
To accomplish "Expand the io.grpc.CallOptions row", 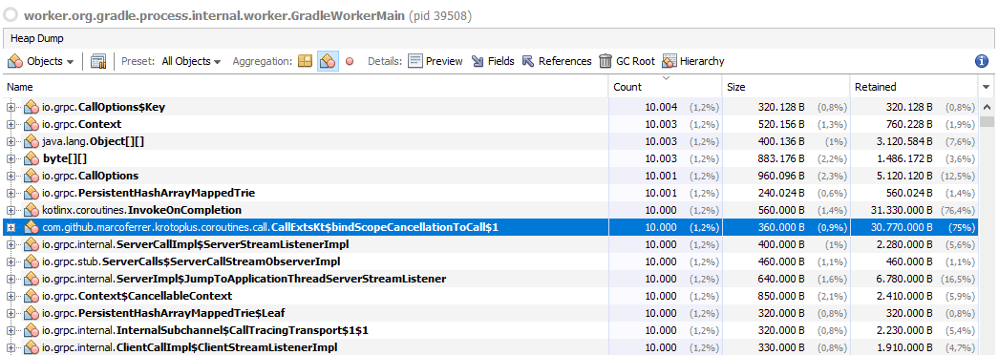I will (11, 176).
